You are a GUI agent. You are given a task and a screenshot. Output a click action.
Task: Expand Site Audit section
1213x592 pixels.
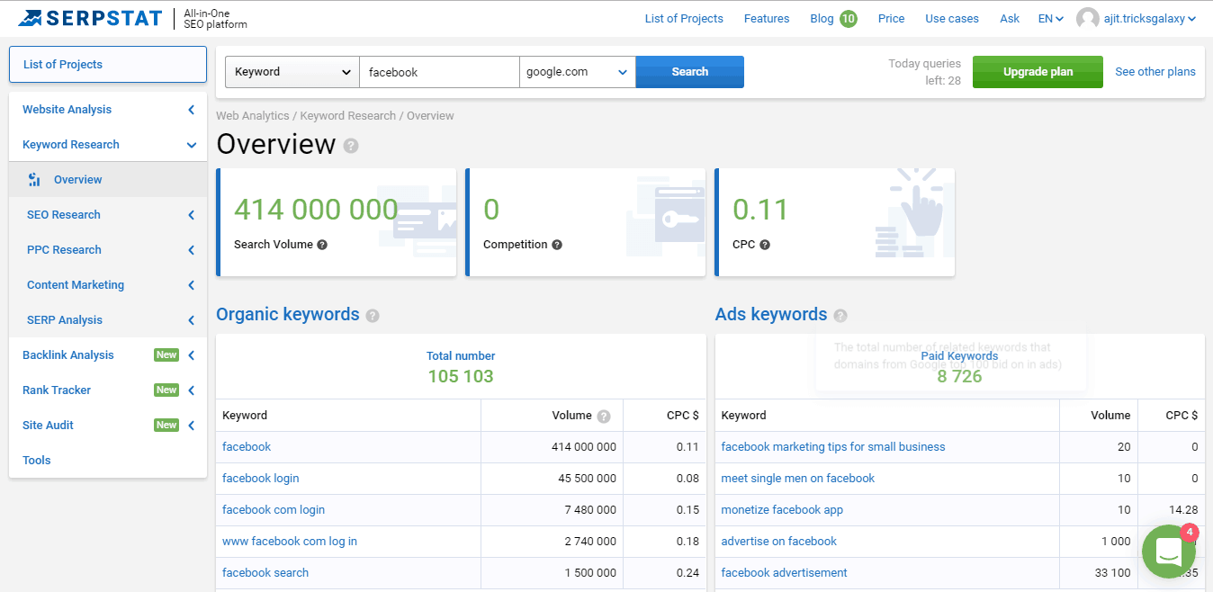192,426
